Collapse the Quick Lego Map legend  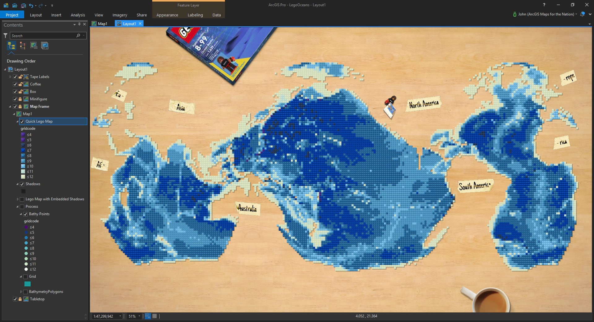pyautogui.click(x=18, y=121)
